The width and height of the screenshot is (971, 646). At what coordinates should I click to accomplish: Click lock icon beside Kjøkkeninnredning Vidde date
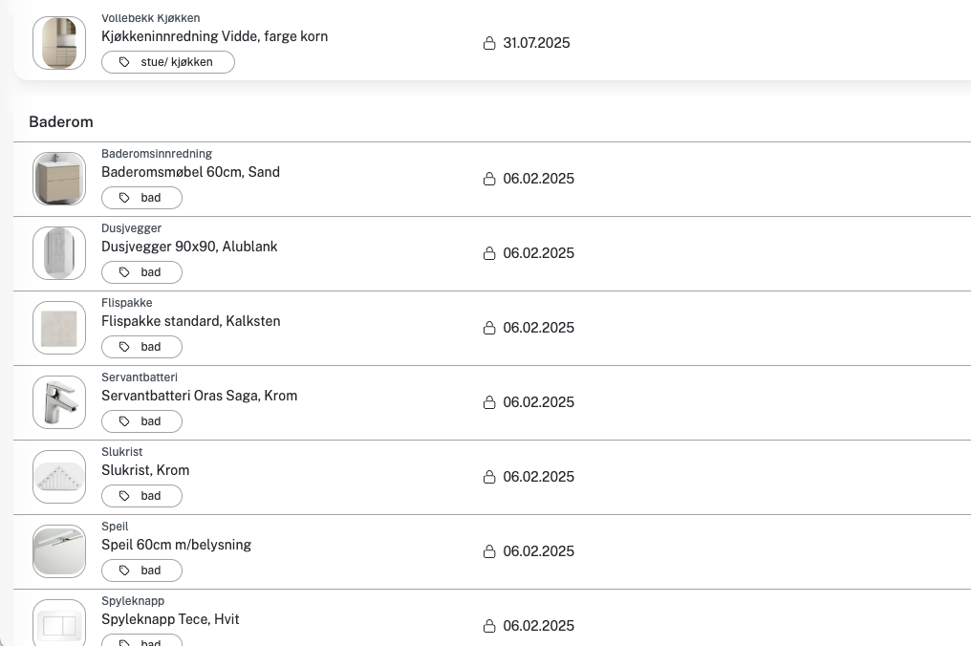point(489,43)
